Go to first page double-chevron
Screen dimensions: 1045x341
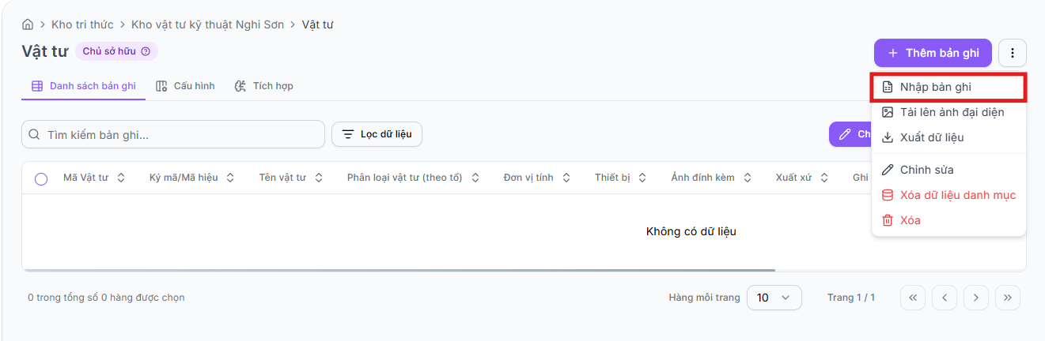(x=913, y=298)
